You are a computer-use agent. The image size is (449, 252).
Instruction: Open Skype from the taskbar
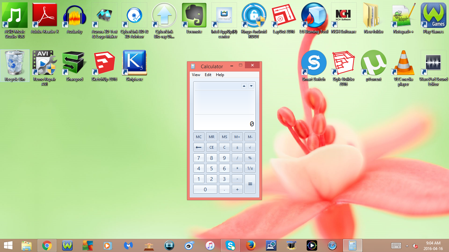coord(230,245)
